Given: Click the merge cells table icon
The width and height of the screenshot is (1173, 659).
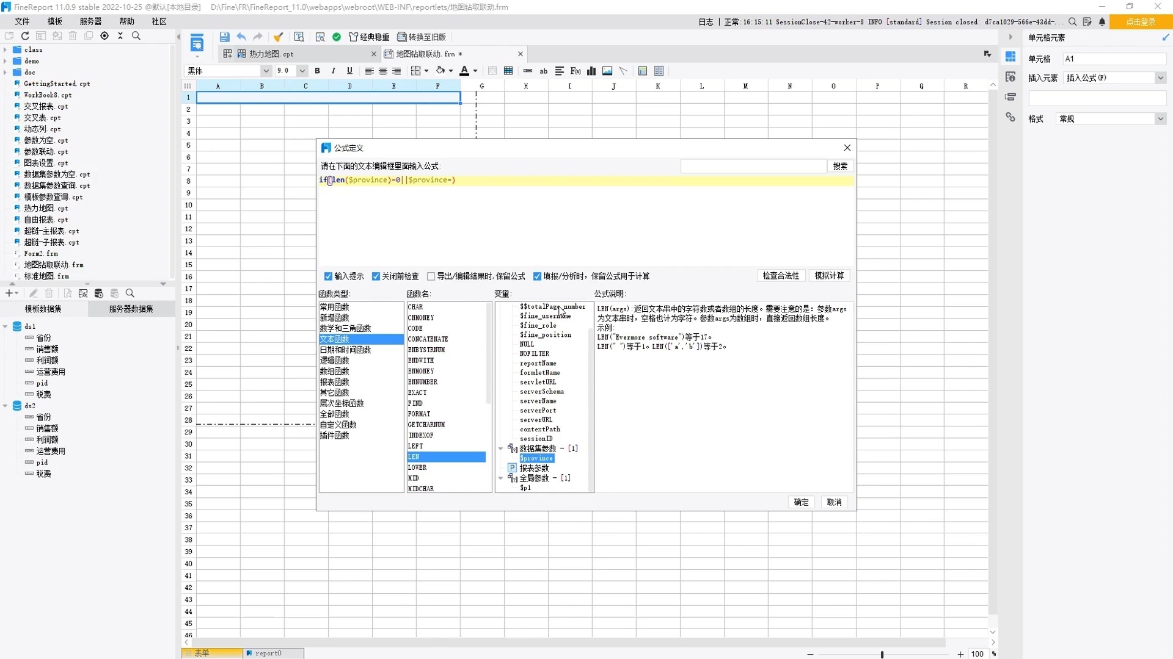Looking at the screenshot, I should coord(508,71).
